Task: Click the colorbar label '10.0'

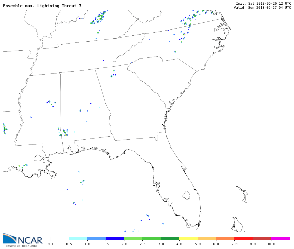Action: tap(271, 244)
